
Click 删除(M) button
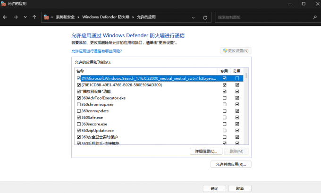pos(236,151)
